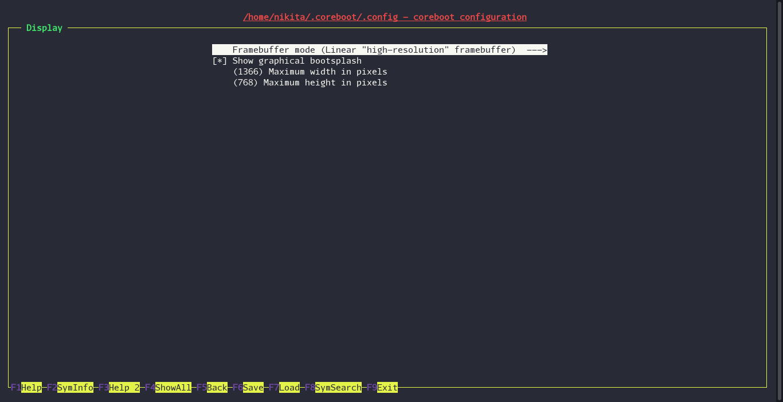Open SymInfo in the function bar
The width and height of the screenshot is (783, 402).
pos(75,388)
